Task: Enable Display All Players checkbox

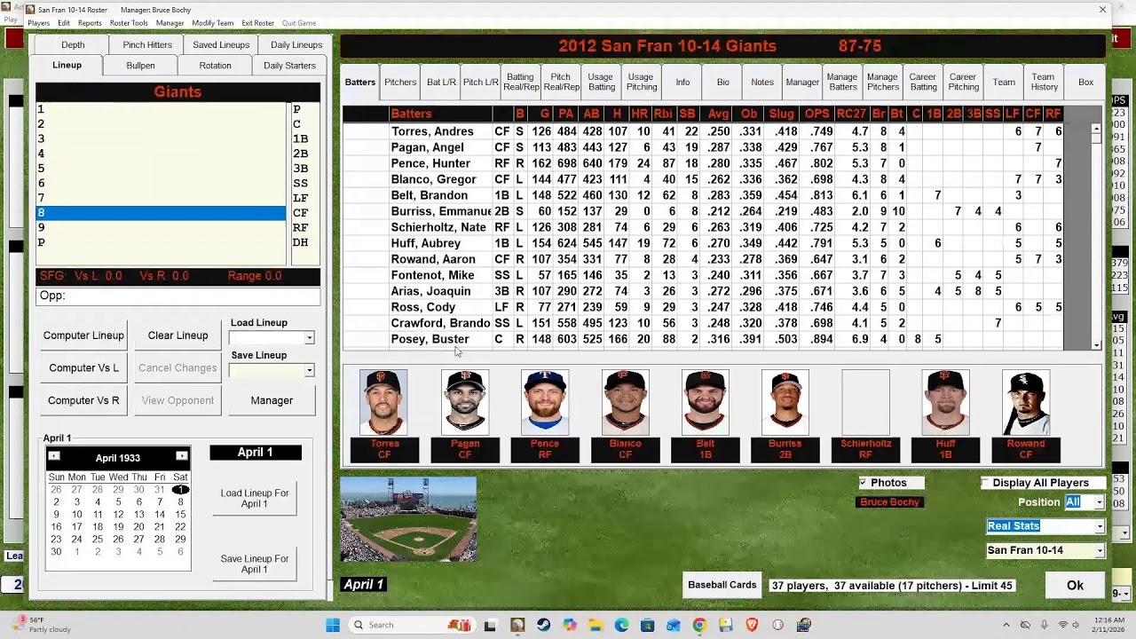Action: [x=985, y=483]
